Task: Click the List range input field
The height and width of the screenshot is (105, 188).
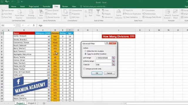Action: pyautogui.click(x=104, y=58)
